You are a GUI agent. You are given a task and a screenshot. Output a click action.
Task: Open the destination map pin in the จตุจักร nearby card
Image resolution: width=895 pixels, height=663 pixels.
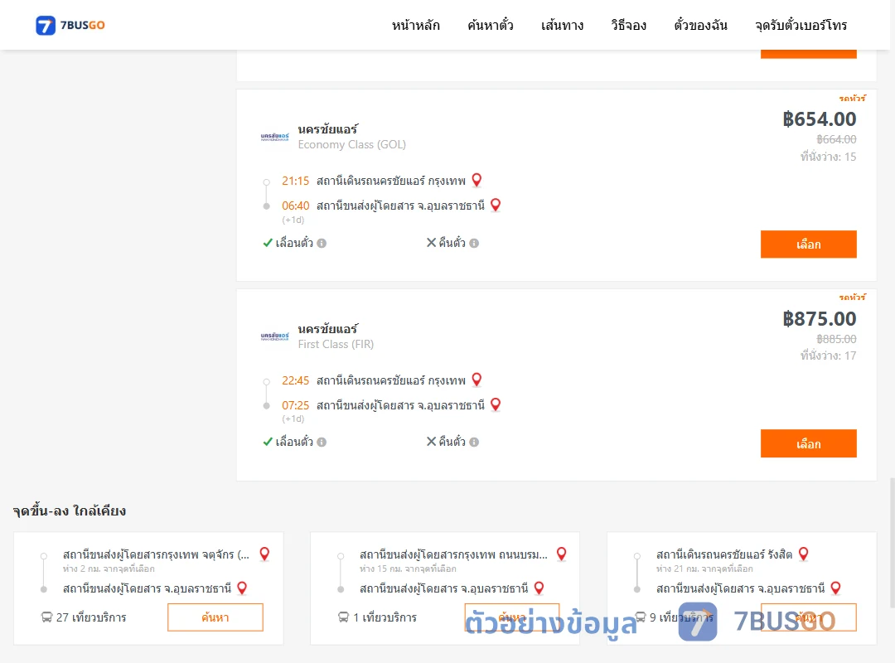[242, 588]
